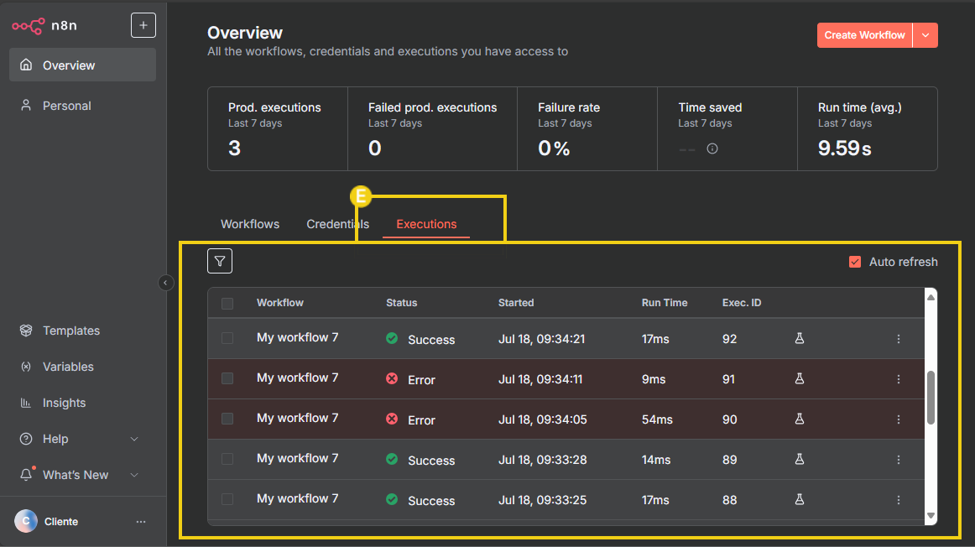This screenshot has height=547, width=975.
Task: Collapse the sidebar with the arrow handle
Action: (x=165, y=283)
